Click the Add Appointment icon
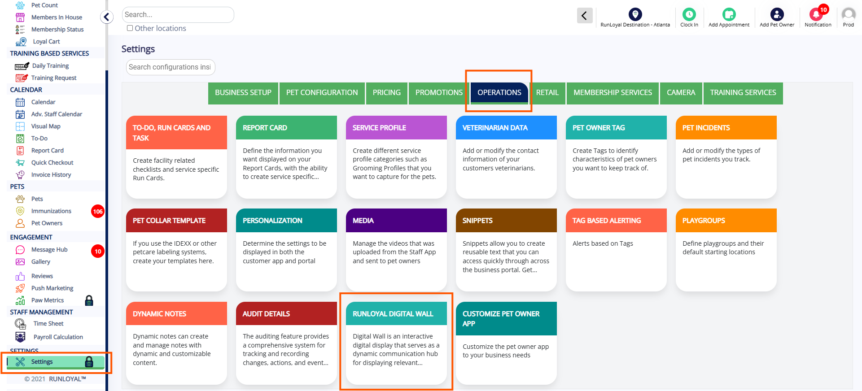The width and height of the screenshot is (862, 391). click(729, 14)
